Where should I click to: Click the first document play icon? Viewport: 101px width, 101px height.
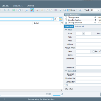click(47, 10)
